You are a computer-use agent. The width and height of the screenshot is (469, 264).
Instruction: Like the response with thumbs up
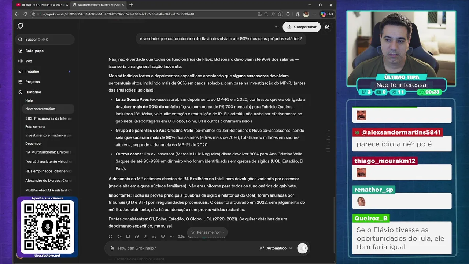point(154,236)
